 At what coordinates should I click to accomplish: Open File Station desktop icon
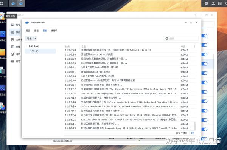[3, 53]
